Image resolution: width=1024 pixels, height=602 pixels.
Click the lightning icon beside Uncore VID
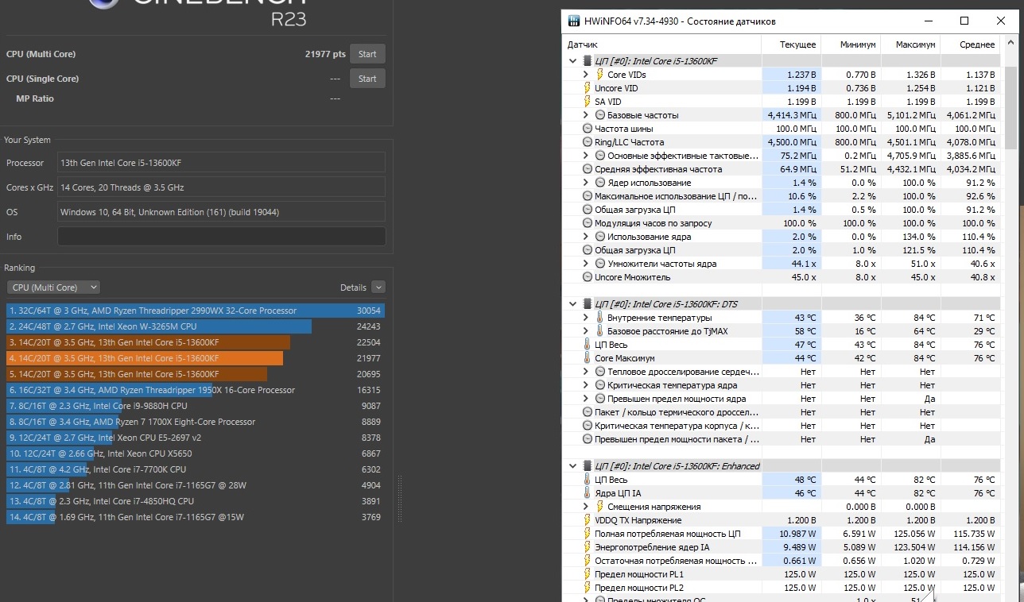point(588,88)
